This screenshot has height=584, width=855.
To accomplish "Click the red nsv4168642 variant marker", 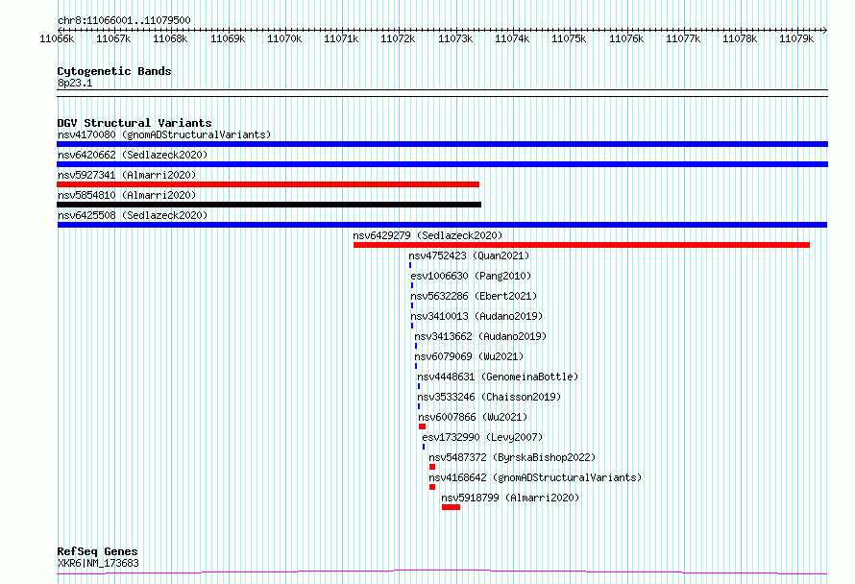I will [x=432, y=487].
